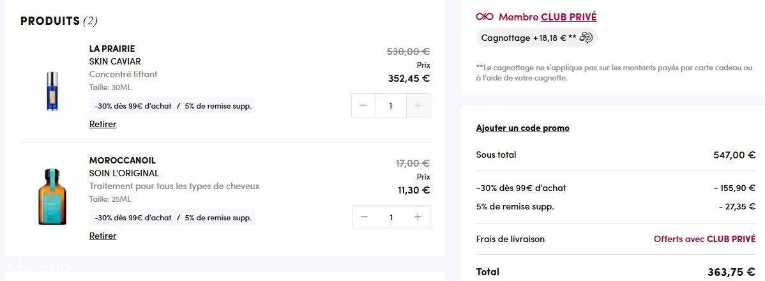Image resolution: width=765 pixels, height=281 pixels.
Task: Open the CLUB PRIVÉ membership link
Action: point(568,17)
